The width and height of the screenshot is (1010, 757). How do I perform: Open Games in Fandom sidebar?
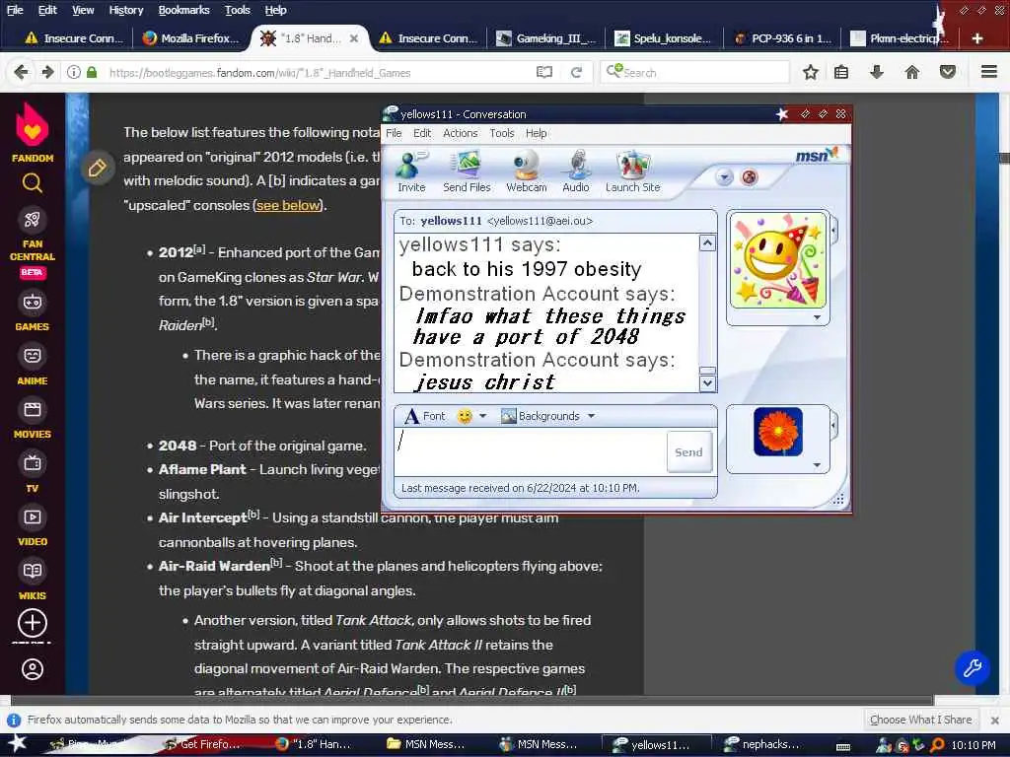click(x=33, y=310)
